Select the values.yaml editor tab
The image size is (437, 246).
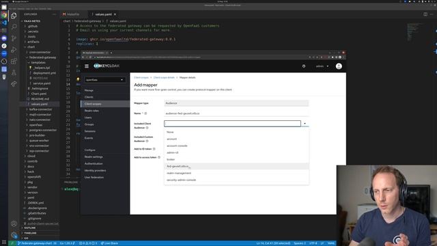(103, 14)
